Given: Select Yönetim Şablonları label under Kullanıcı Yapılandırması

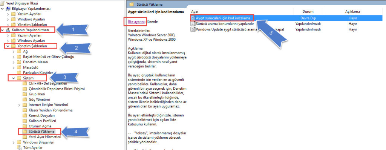Looking at the screenshot, I should click(32, 46).
